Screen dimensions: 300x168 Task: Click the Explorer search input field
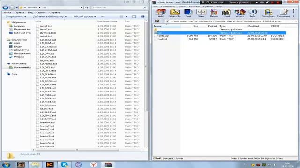117,7
